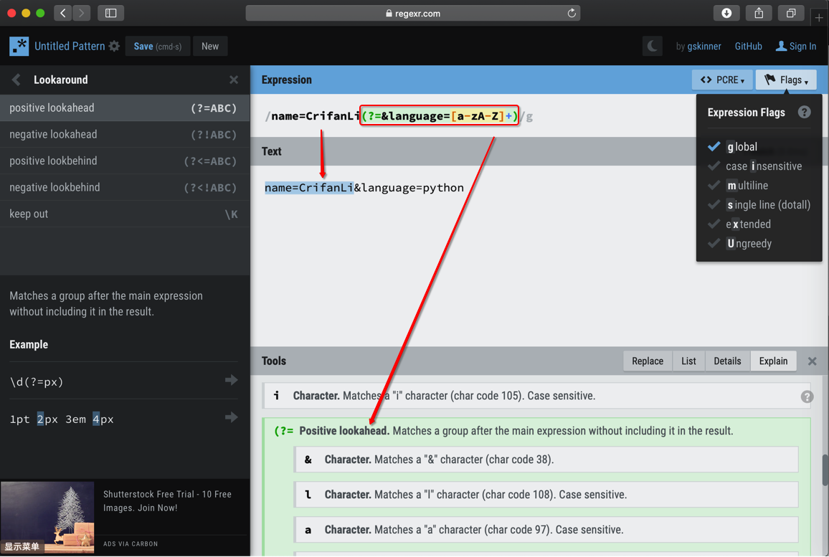Click the Explain panel scrollbar
The width and height of the screenshot is (829, 557).
825,469
